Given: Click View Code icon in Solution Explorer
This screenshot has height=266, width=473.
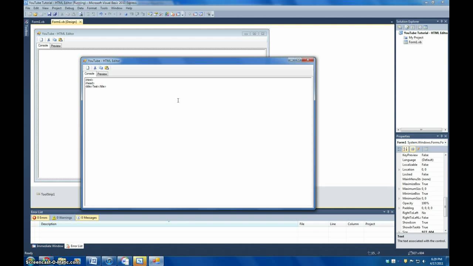Looking at the screenshot, I should click(420, 27).
